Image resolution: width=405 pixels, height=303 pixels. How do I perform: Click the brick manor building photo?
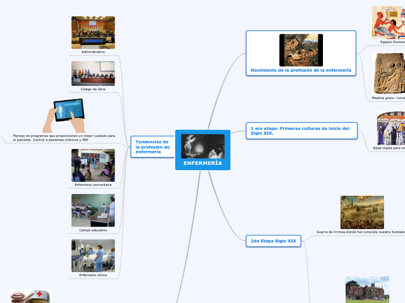(368, 290)
